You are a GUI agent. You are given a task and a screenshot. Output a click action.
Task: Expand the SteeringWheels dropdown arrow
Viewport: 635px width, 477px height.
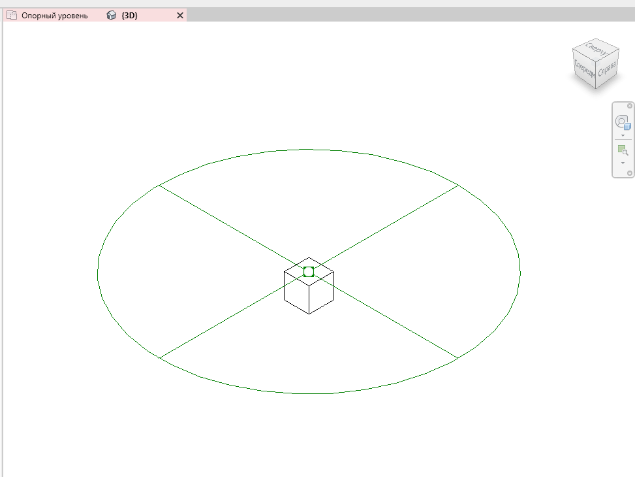click(623, 135)
